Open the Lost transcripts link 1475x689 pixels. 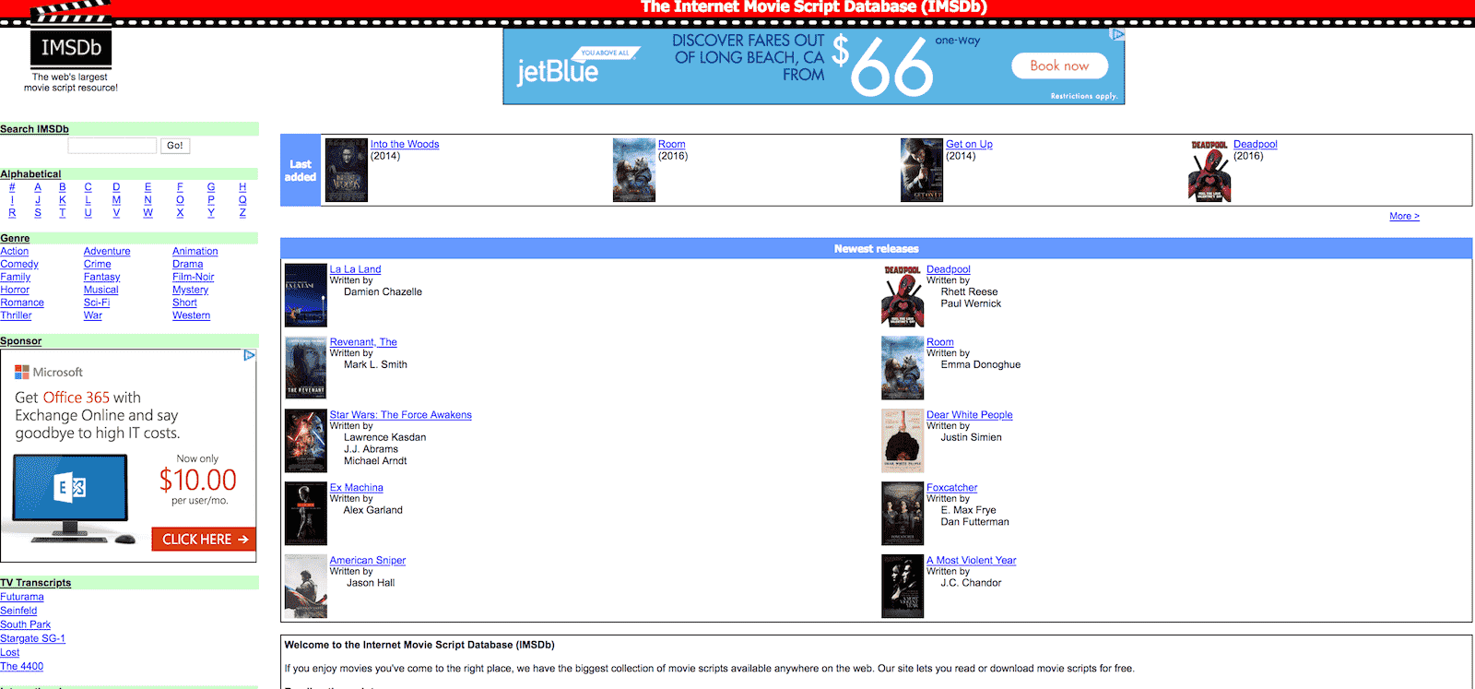pyautogui.click(x=10, y=652)
